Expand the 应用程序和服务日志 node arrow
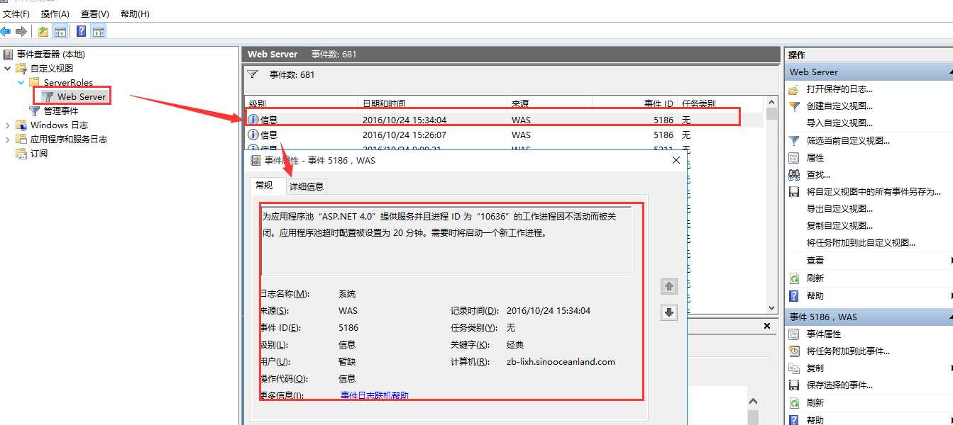 8,140
